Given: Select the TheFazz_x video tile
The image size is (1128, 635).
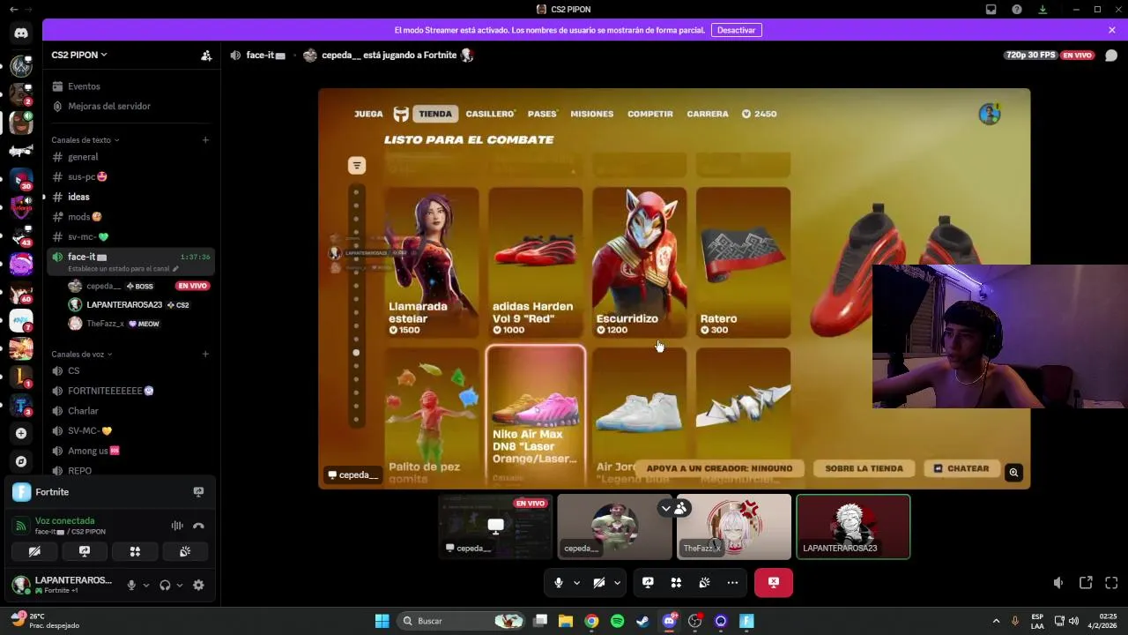Looking at the screenshot, I should pos(734,527).
